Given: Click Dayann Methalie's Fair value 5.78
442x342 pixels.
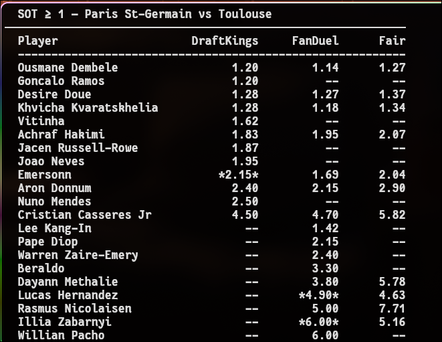Looking at the screenshot, I should [392, 282].
